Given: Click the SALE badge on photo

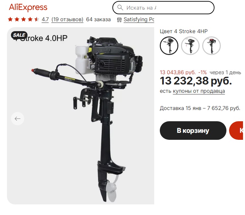Looking at the screenshot, I should click(x=19, y=35).
